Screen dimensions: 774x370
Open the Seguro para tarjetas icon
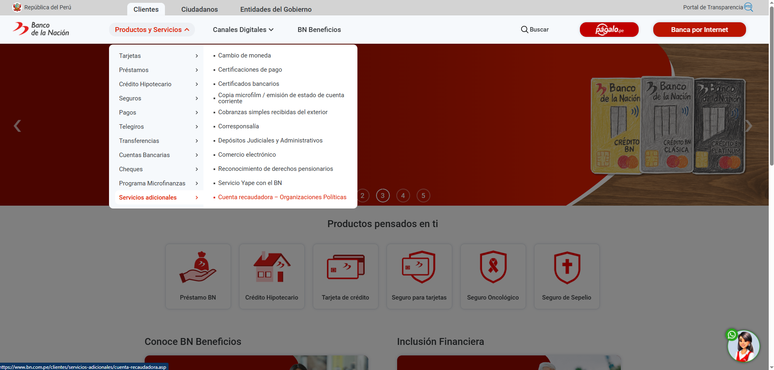pyautogui.click(x=419, y=268)
